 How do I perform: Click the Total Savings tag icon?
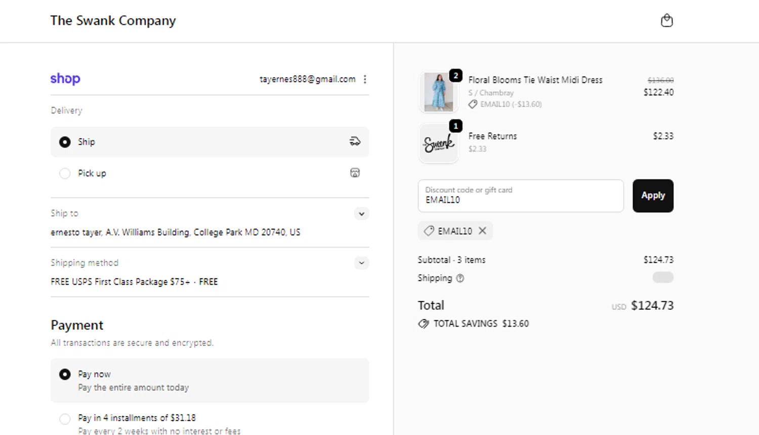pos(423,324)
